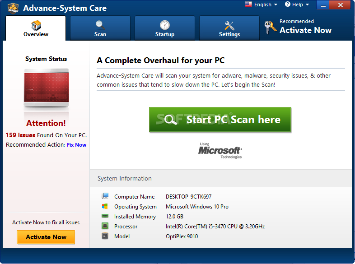This screenshot has width=355, height=264.
Task: Click the Fix Now link
Action: point(76,145)
